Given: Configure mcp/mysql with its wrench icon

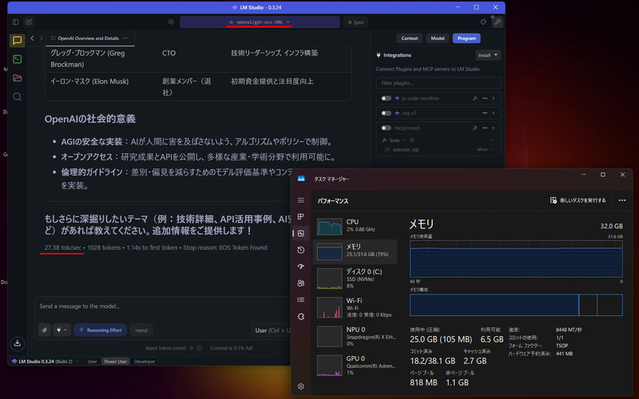Looking at the screenshot, I should coord(474,128).
